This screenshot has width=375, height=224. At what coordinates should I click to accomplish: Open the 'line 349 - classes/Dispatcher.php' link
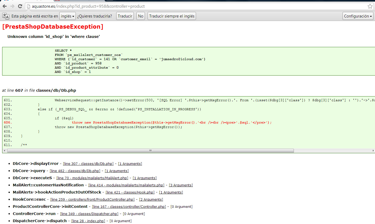click(89, 214)
